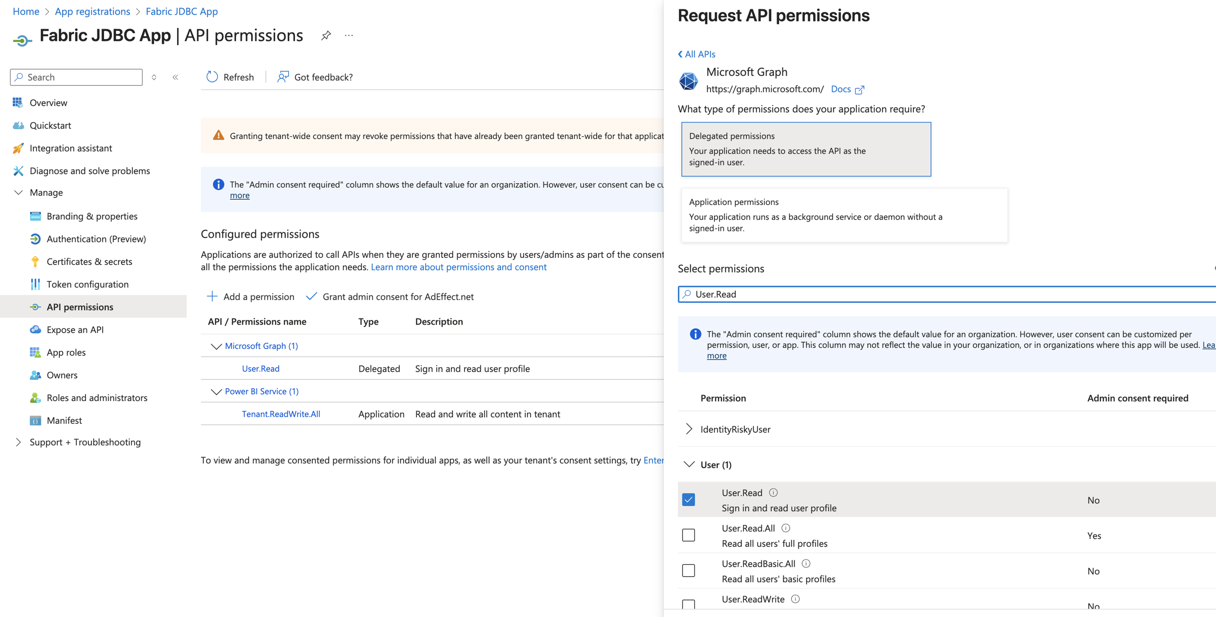Viewport: 1216px width, 617px height.
Task: Click the ellipsis more options icon
Action: pyautogui.click(x=349, y=36)
